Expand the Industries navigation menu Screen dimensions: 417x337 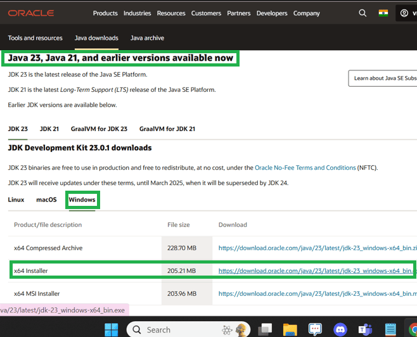pyautogui.click(x=138, y=13)
